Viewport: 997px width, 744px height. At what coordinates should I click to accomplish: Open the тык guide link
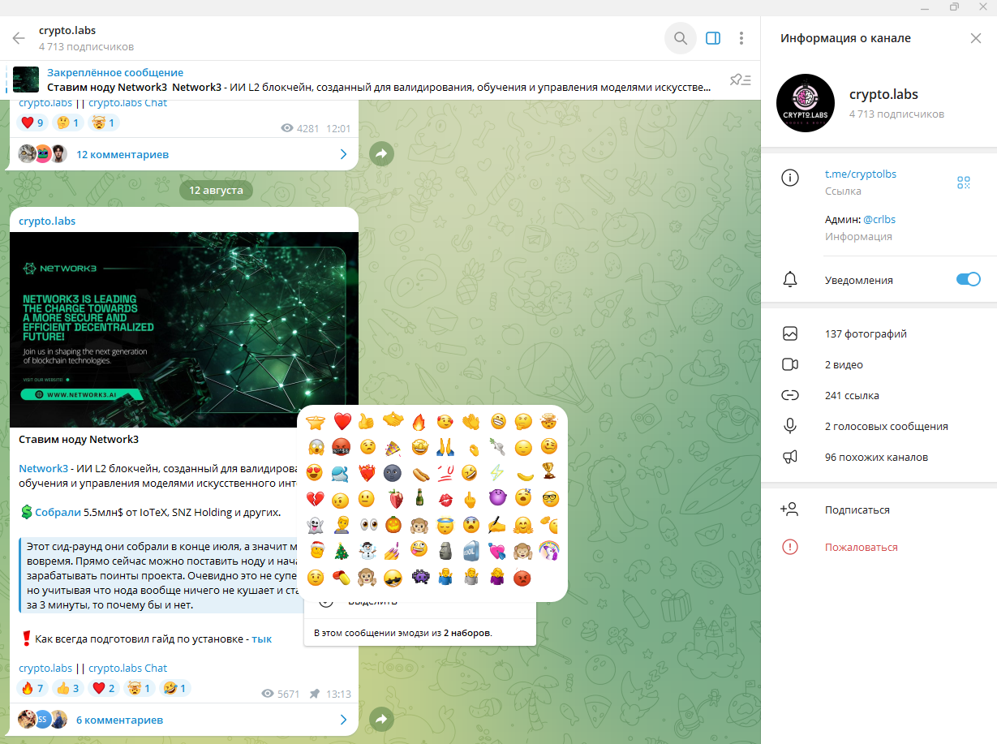(262, 639)
